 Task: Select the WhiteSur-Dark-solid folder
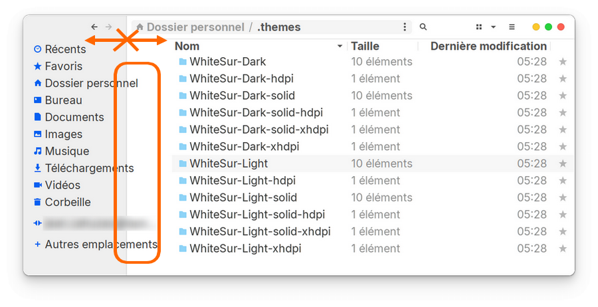[x=242, y=96]
